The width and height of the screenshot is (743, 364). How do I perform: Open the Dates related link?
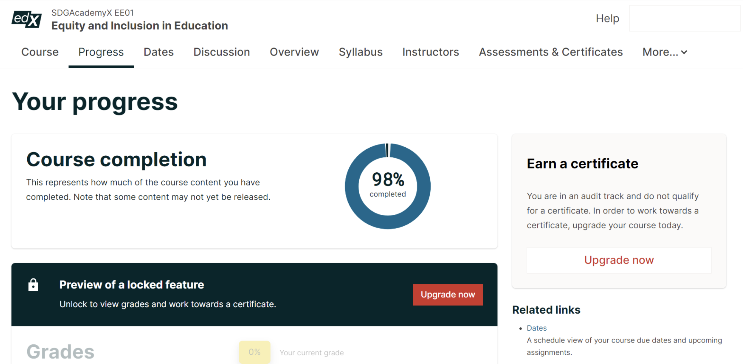click(x=537, y=328)
